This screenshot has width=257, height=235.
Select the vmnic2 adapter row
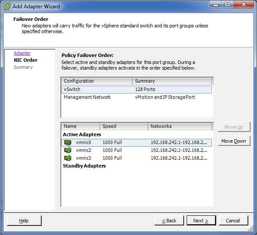(136, 150)
